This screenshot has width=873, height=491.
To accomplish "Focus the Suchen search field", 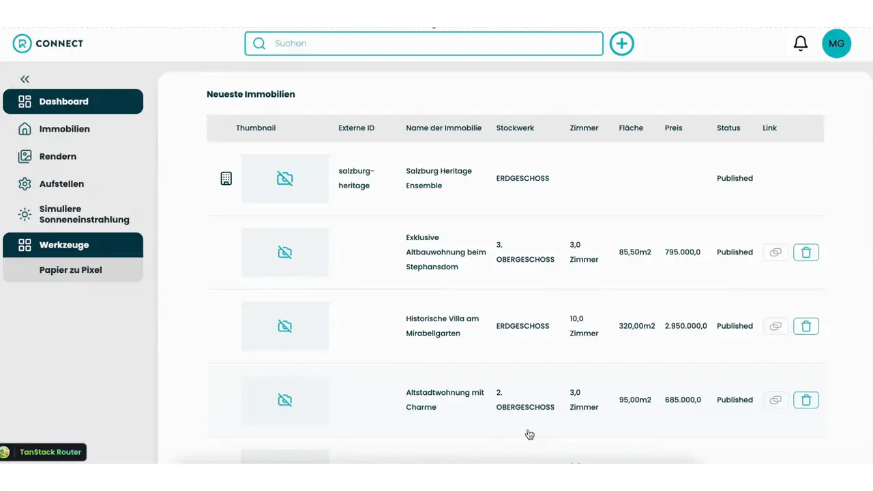I will click(424, 44).
